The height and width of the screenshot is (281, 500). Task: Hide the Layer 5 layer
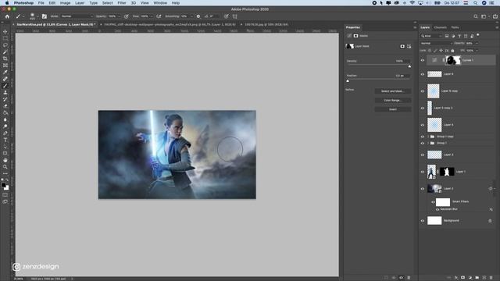tap(423, 125)
